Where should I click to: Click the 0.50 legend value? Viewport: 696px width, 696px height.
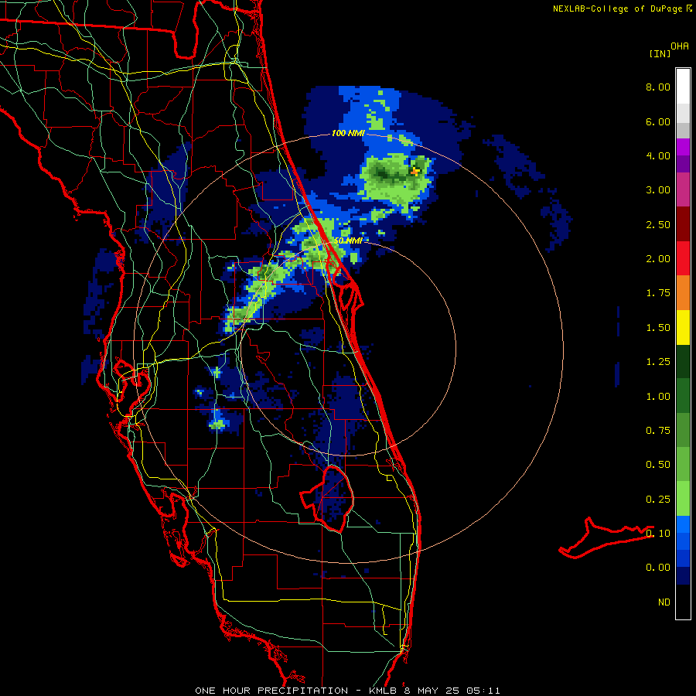(658, 465)
